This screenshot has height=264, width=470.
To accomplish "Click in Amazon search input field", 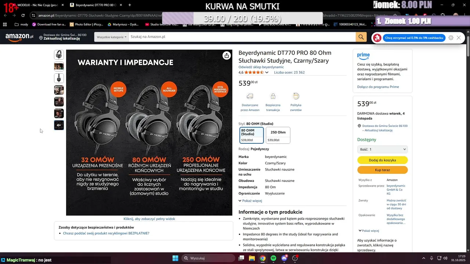I will 242,37.
